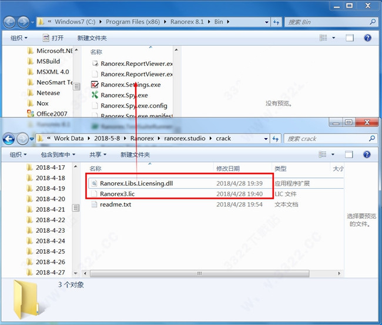Select the Ranorex3.lic file icon
Image resolution: width=382 pixels, height=325 pixels.
tap(94, 194)
